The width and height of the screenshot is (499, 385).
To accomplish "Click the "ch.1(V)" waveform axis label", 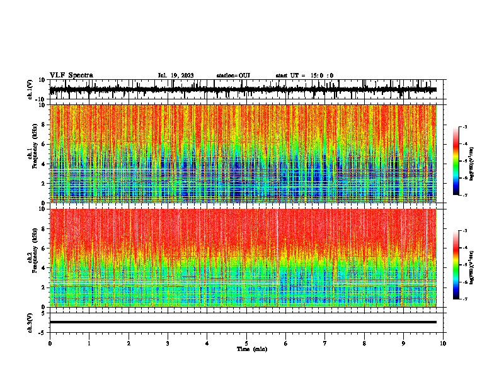I will point(30,89).
